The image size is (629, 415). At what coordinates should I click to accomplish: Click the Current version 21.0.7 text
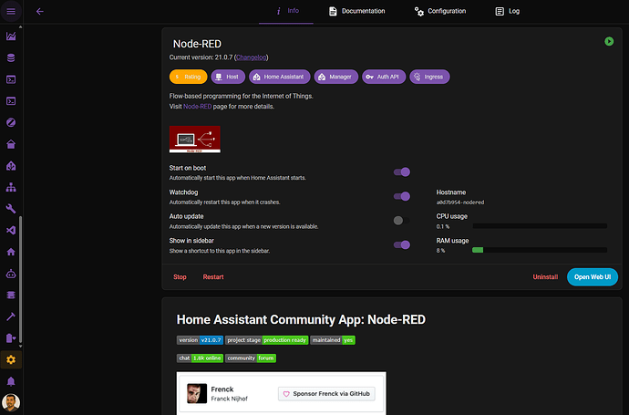pyautogui.click(x=201, y=57)
